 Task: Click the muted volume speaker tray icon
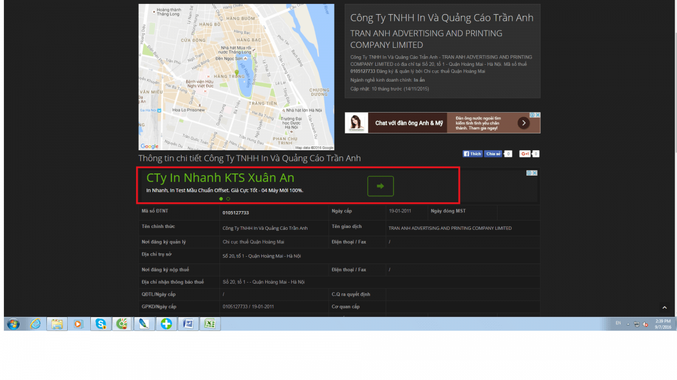[645, 324]
